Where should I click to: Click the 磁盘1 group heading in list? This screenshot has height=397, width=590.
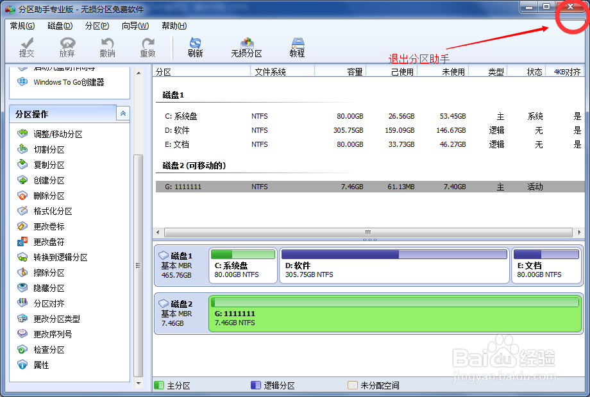173,95
